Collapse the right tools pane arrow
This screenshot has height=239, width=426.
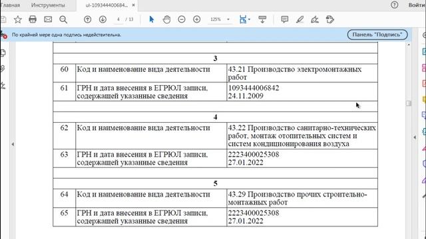click(x=415, y=137)
